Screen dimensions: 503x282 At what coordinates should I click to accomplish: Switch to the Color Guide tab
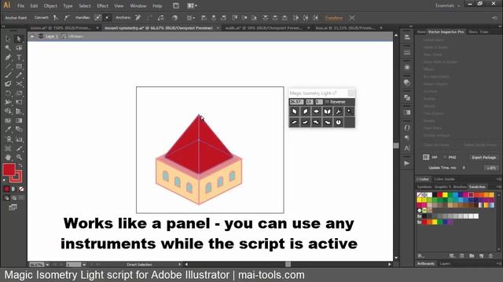(444, 179)
